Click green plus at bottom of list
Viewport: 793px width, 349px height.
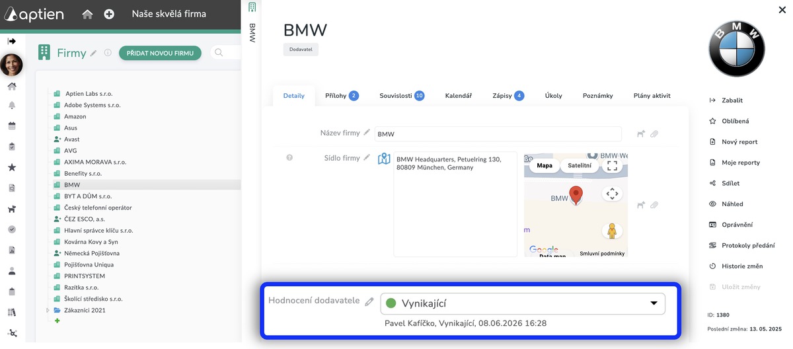57,321
